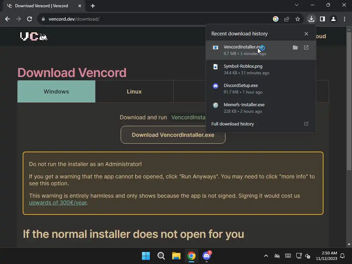Show hidden system tray icons
This screenshot has height=264, width=352.
(266, 256)
